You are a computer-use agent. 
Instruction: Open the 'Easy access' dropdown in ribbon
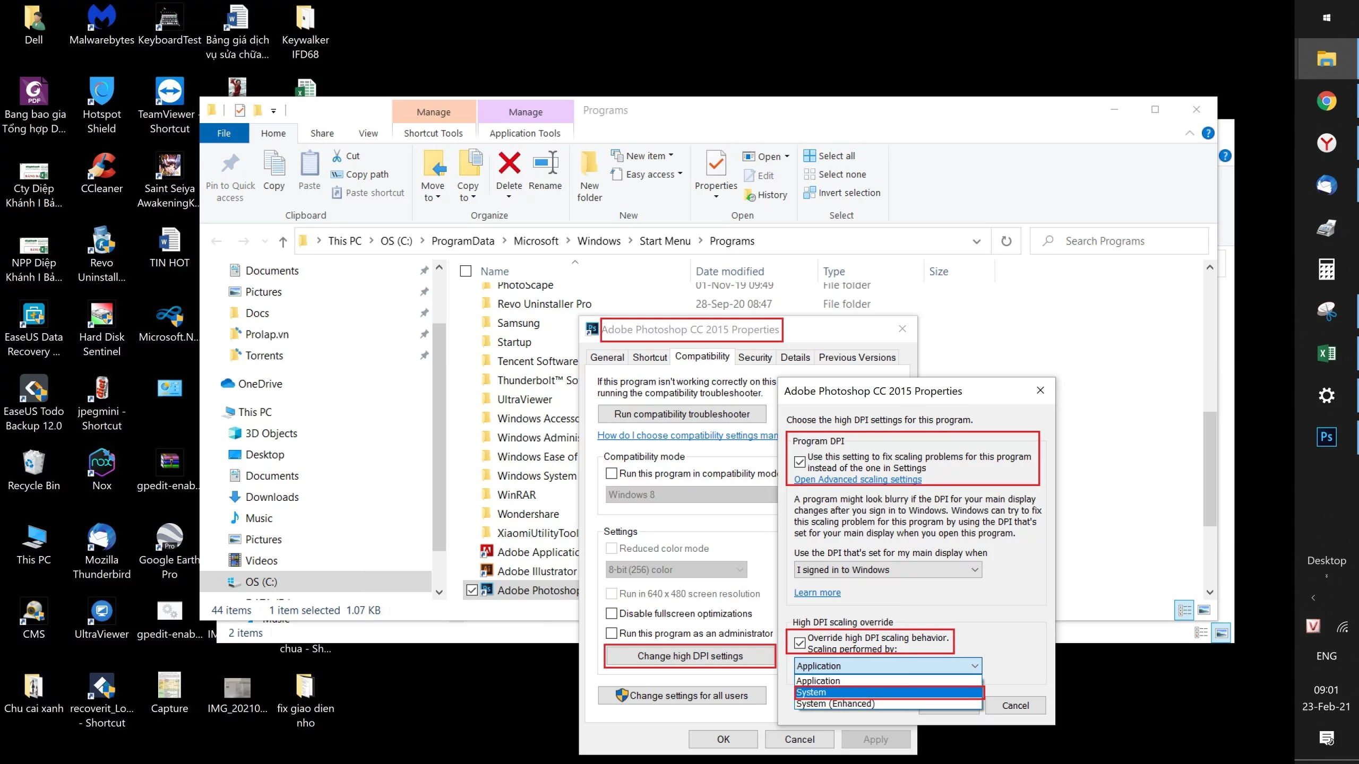pyautogui.click(x=647, y=174)
